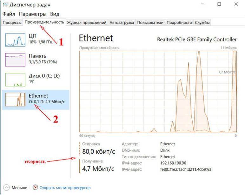Maximize the Task Manager window
Viewport: 245px width, 195px height.
pos(219,4)
